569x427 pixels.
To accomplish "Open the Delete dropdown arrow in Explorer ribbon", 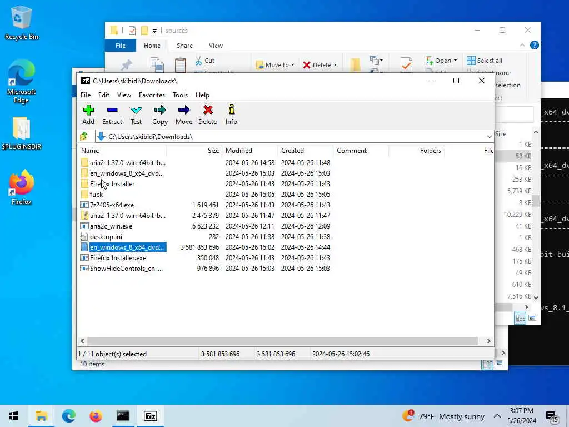I will click(335, 65).
